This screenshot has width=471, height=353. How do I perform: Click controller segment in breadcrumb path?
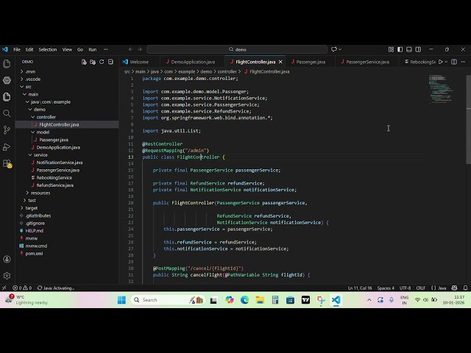227,72
